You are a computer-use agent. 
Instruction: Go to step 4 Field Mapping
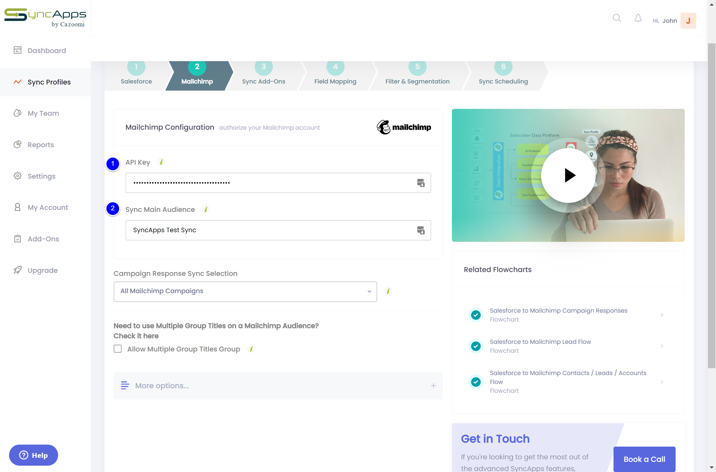tap(335, 76)
